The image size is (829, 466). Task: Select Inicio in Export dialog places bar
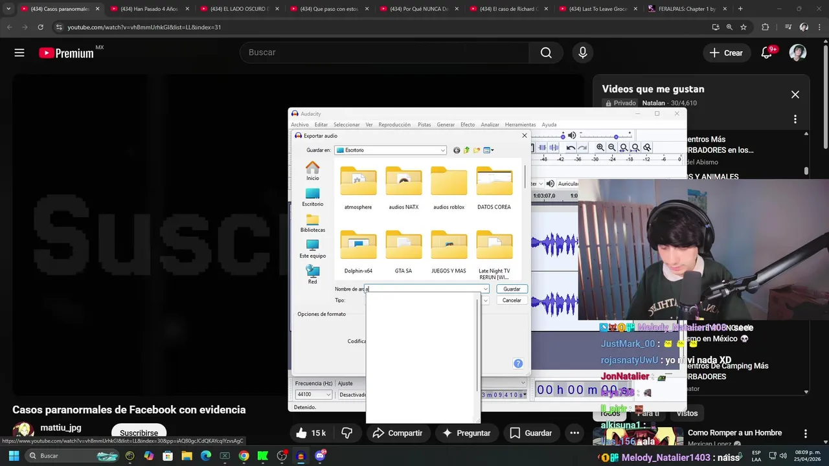click(x=313, y=171)
